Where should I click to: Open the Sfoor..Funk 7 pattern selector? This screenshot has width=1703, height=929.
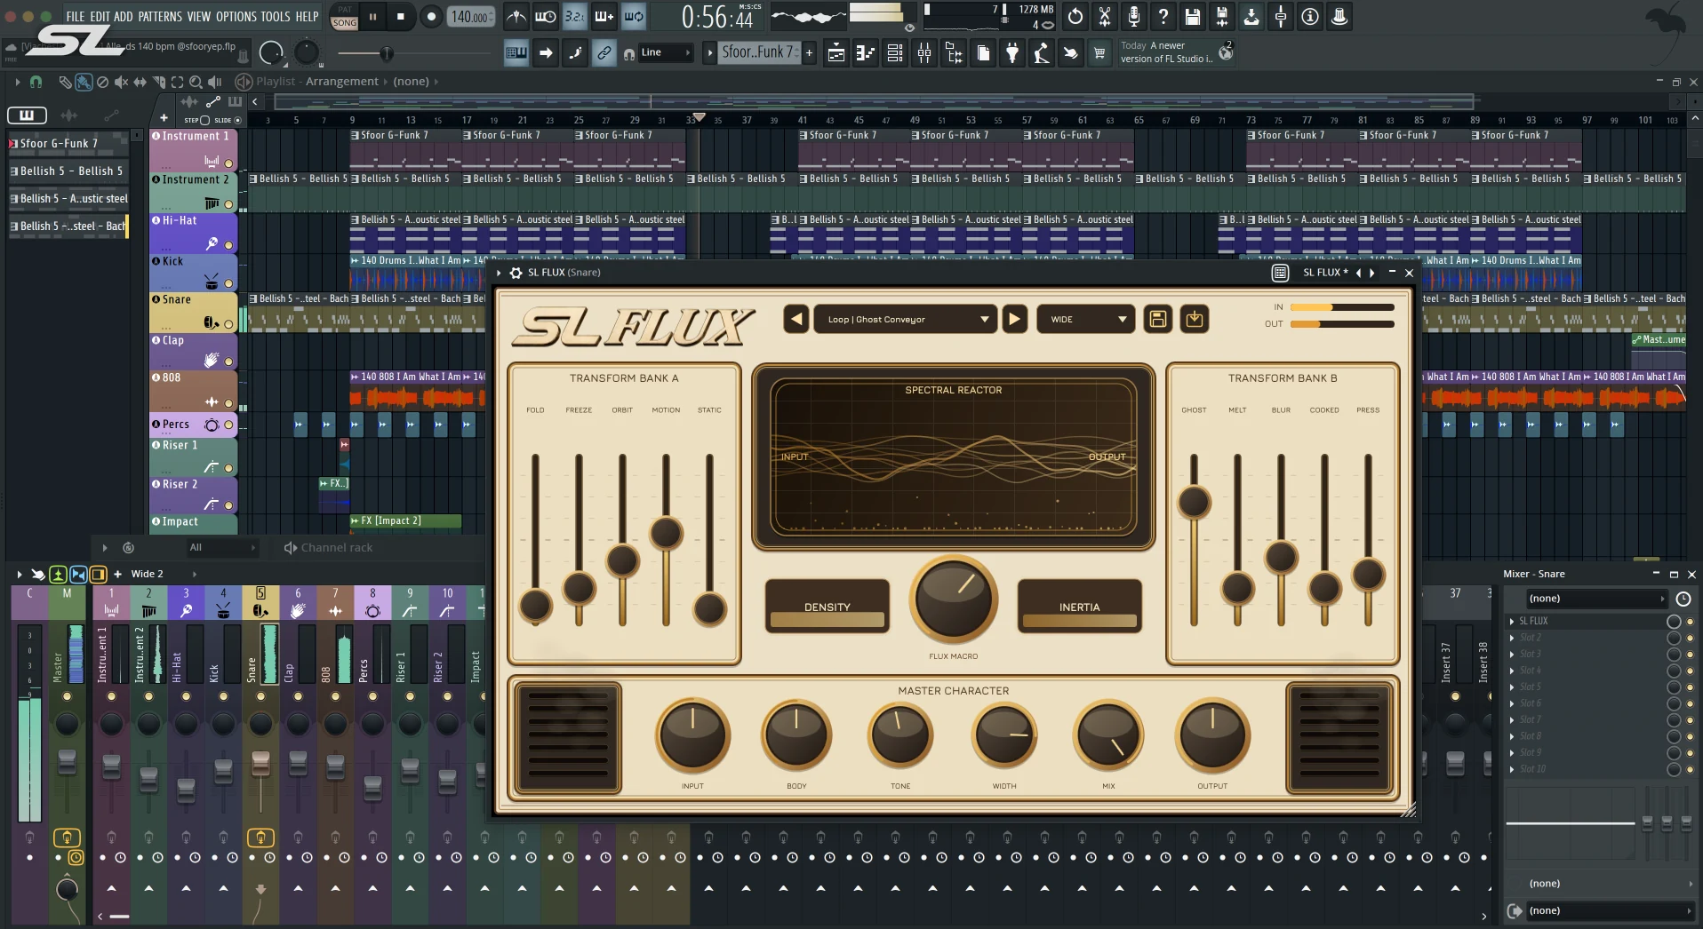pyautogui.click(x=758, y=52)
